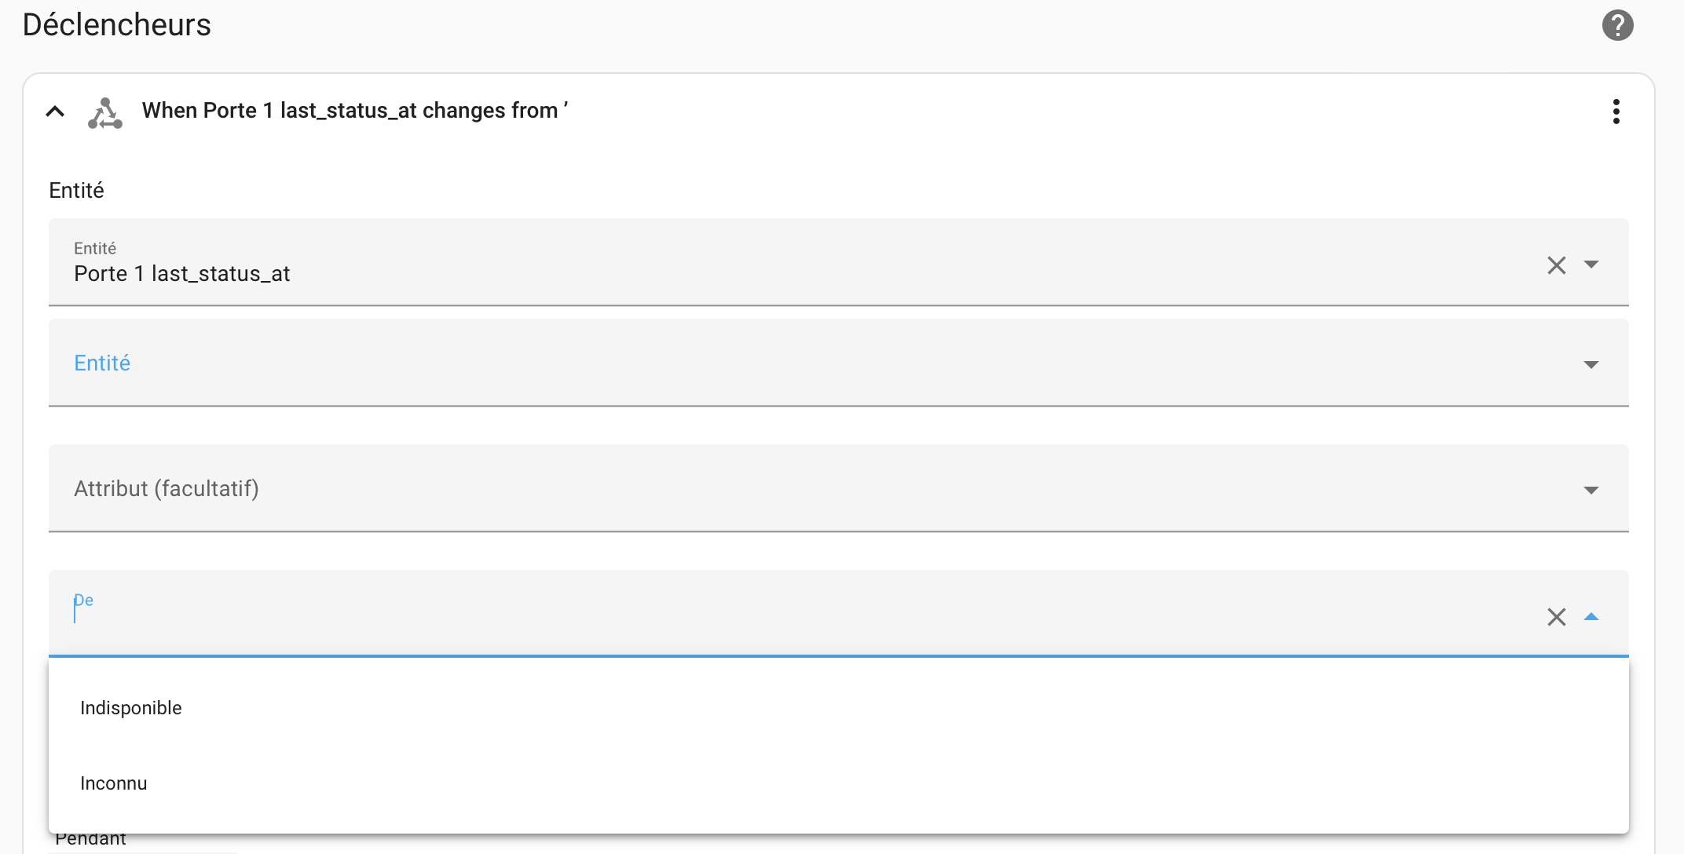1684x854 pixels.
Task: Close the De dropdown list with the up arrow
Action: pos(1591,616)
